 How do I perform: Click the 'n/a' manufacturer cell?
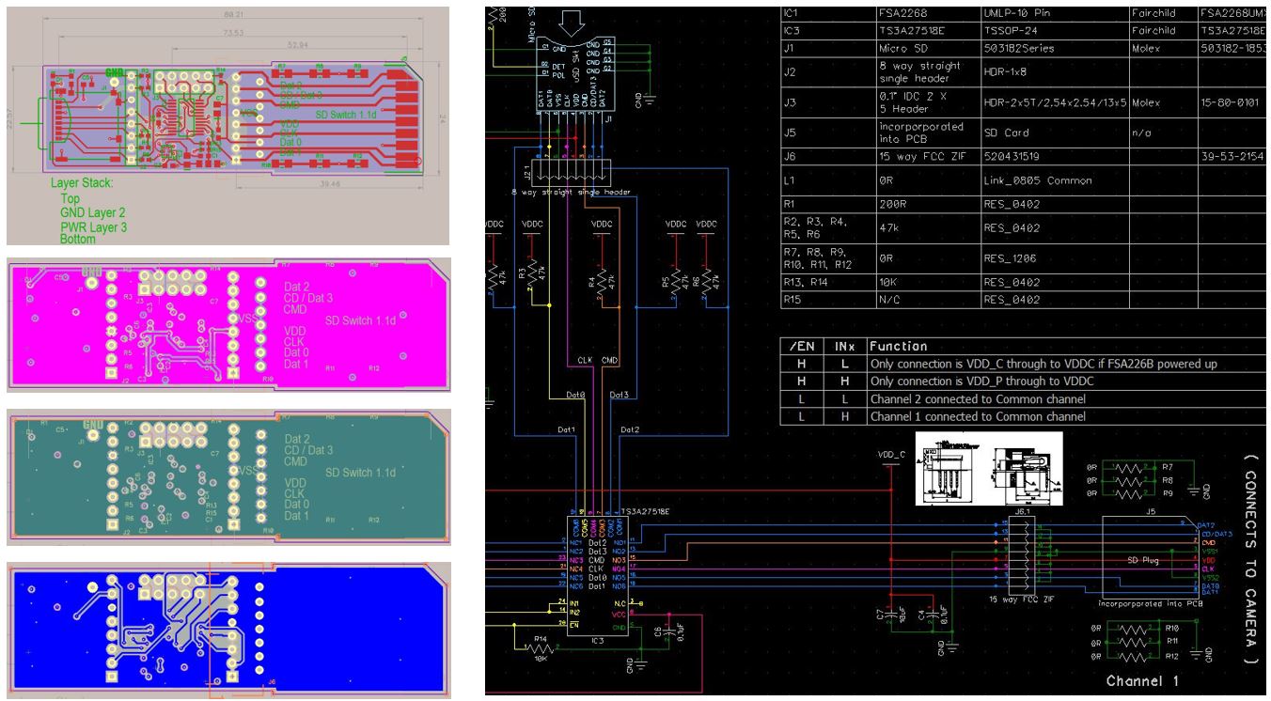pos(1140,132)
